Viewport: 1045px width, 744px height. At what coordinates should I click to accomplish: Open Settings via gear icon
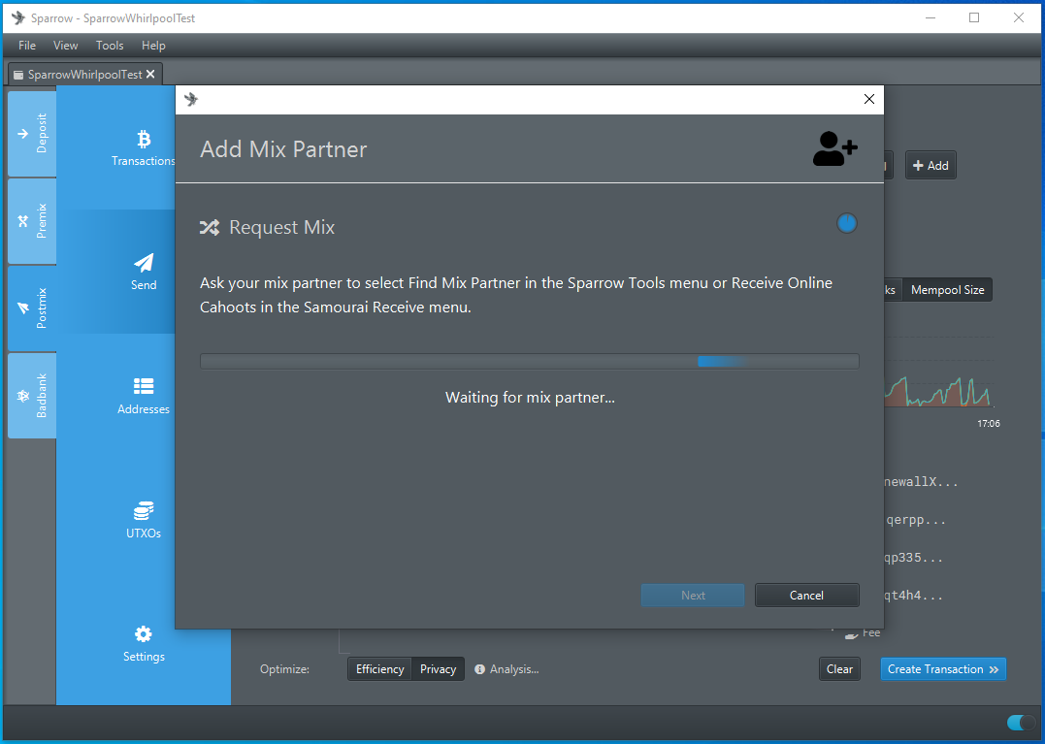pos(144,634)
